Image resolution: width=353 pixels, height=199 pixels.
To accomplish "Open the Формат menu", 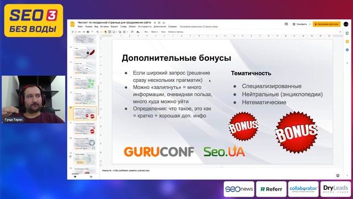I will tap(114, 27).
